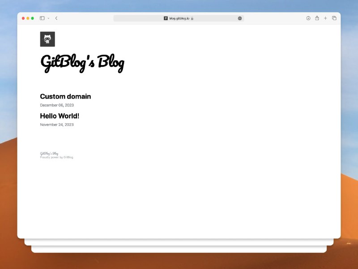This screenshot has height=269, width=358.
Task: Click the GitBlog's Blog main title
Action: click(82, 63)
